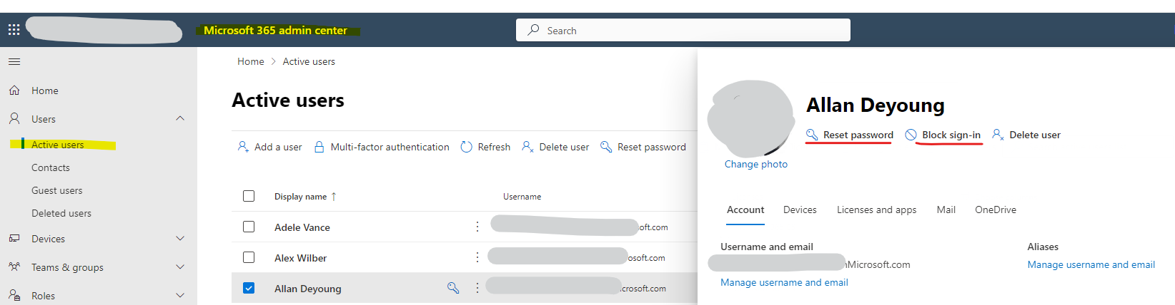
Task: Click the Home house icon in sidebar
Action: (14, 91)
